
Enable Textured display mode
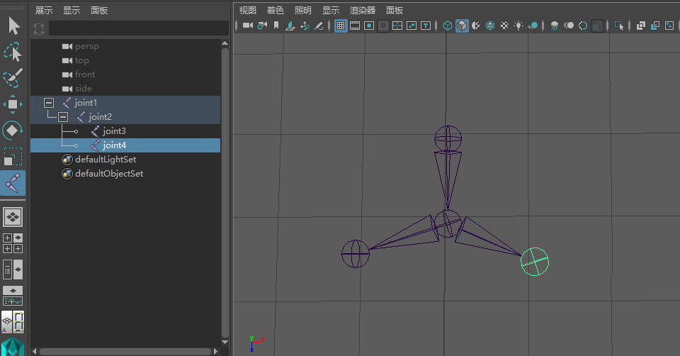[504, 26]
